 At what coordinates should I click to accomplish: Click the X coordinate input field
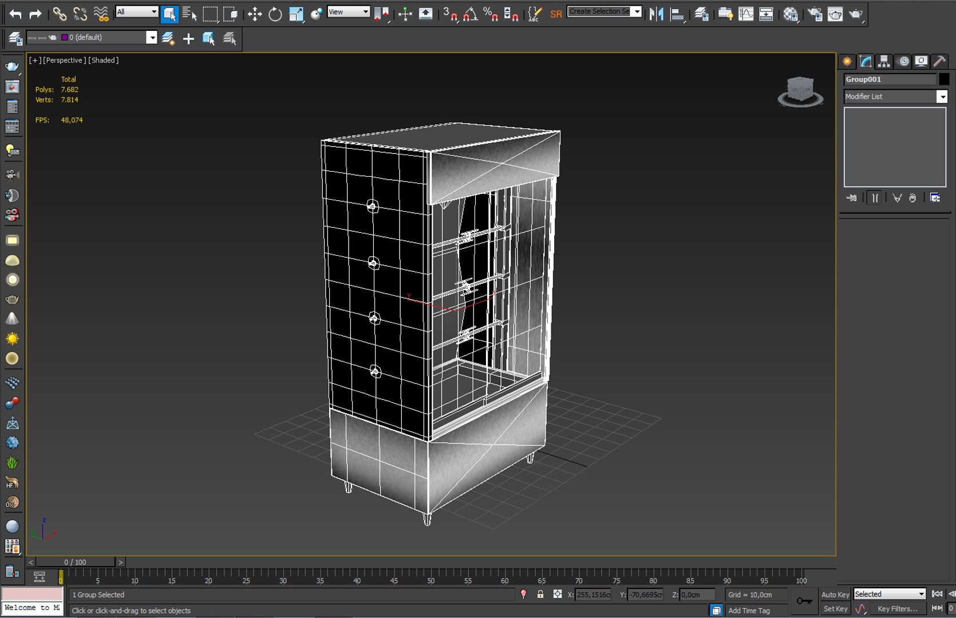point(592,595)
